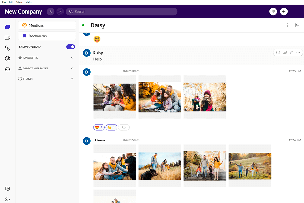Quote reply to the Hello message
Viewport: 304px width, 203px height.
[285, 52]
